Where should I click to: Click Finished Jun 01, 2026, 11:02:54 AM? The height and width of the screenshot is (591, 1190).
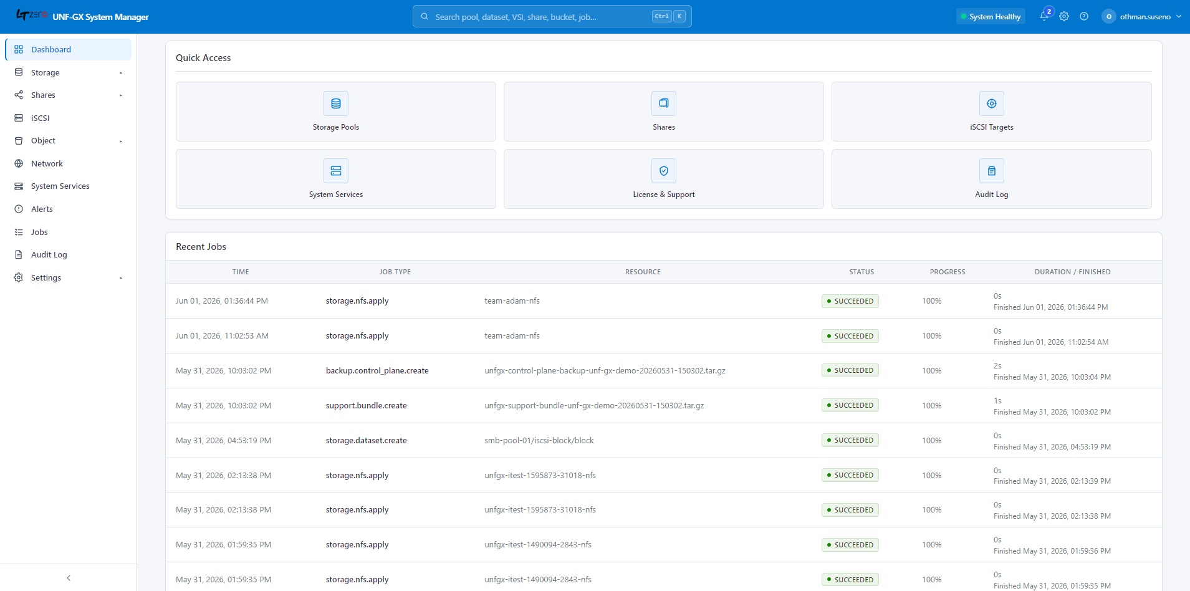coord(1051,342)
